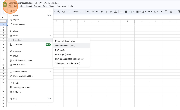Open the text wrapping dropdown

tap(150, 12)
